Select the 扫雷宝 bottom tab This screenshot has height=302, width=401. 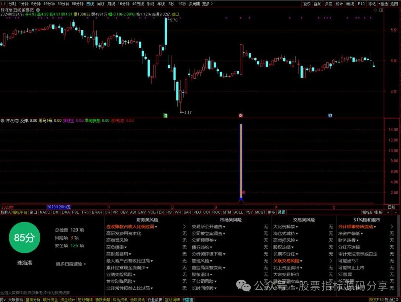coord(188,299)
